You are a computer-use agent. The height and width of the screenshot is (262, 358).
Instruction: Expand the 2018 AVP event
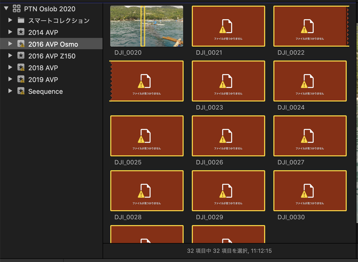10,67
